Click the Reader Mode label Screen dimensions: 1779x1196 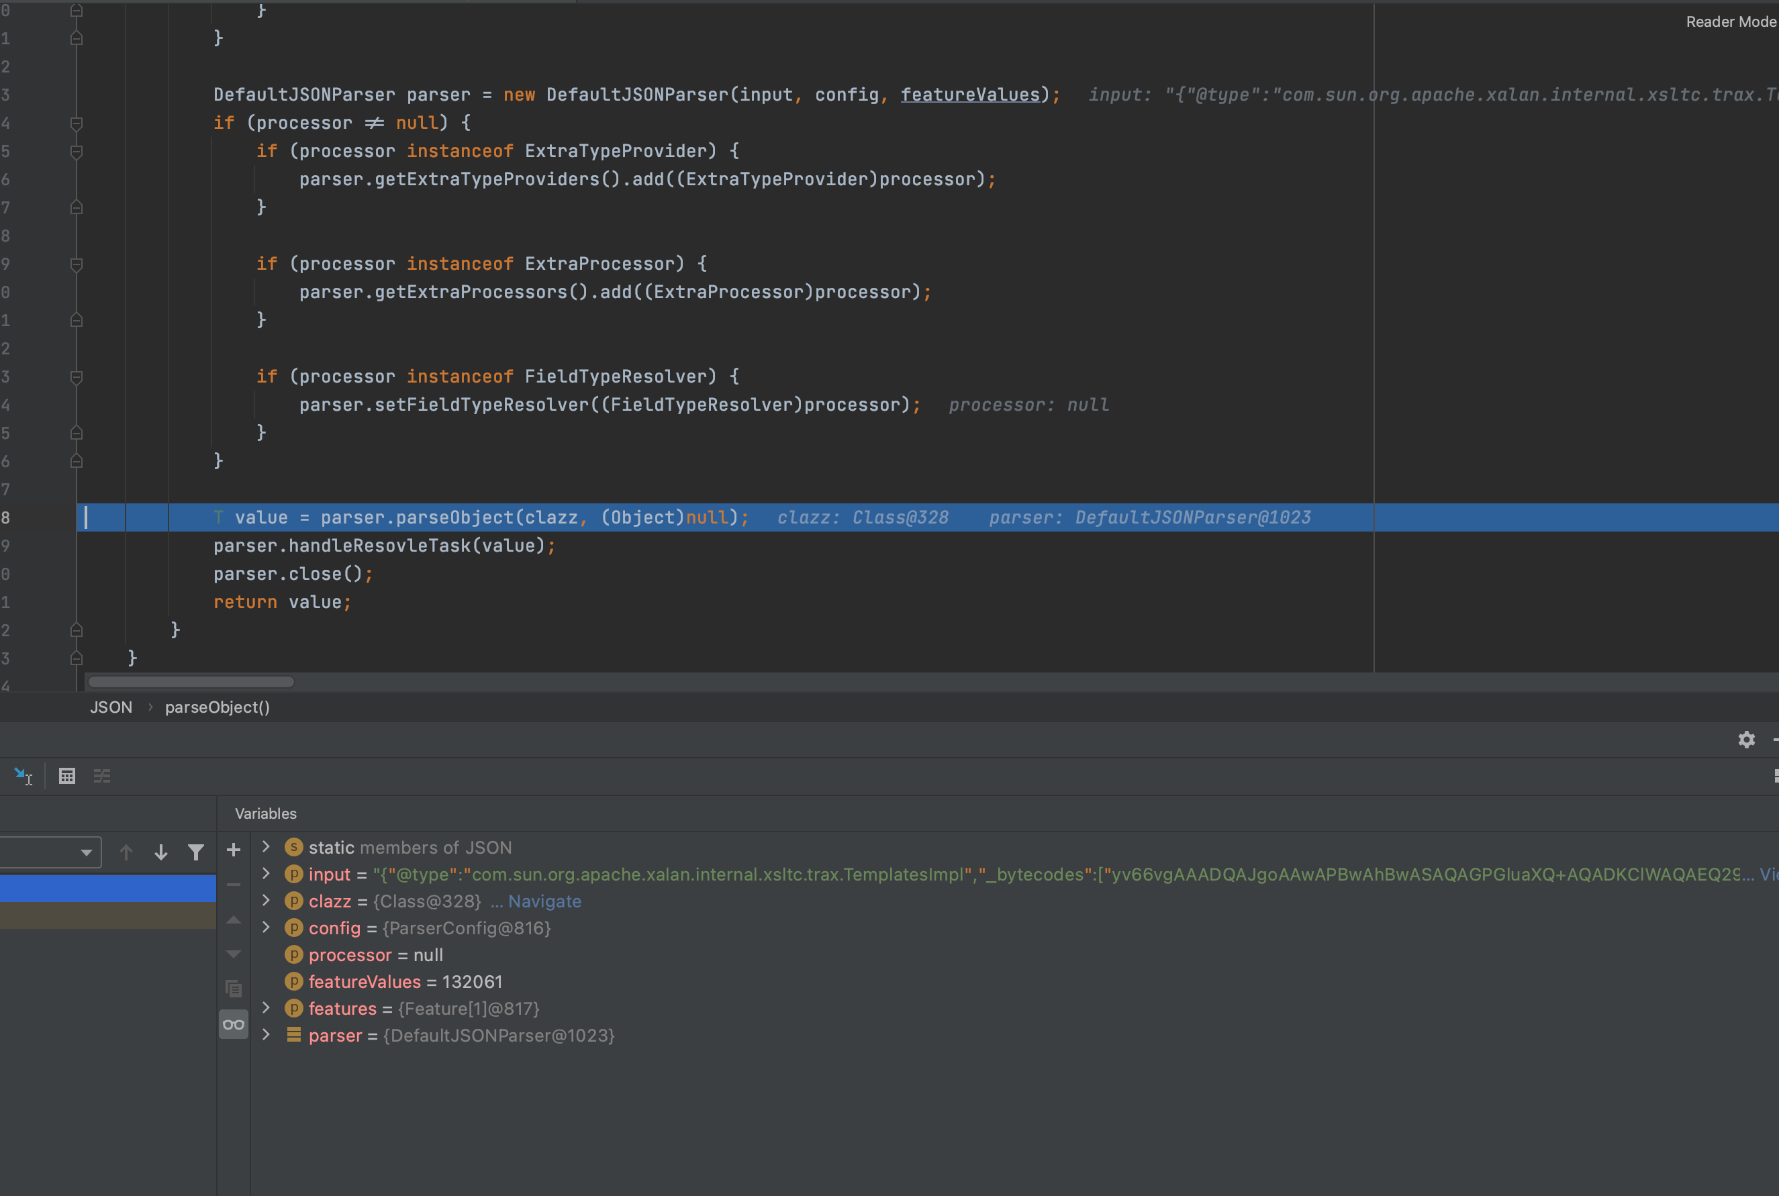pyautogui.click(x=1730, y=21)
